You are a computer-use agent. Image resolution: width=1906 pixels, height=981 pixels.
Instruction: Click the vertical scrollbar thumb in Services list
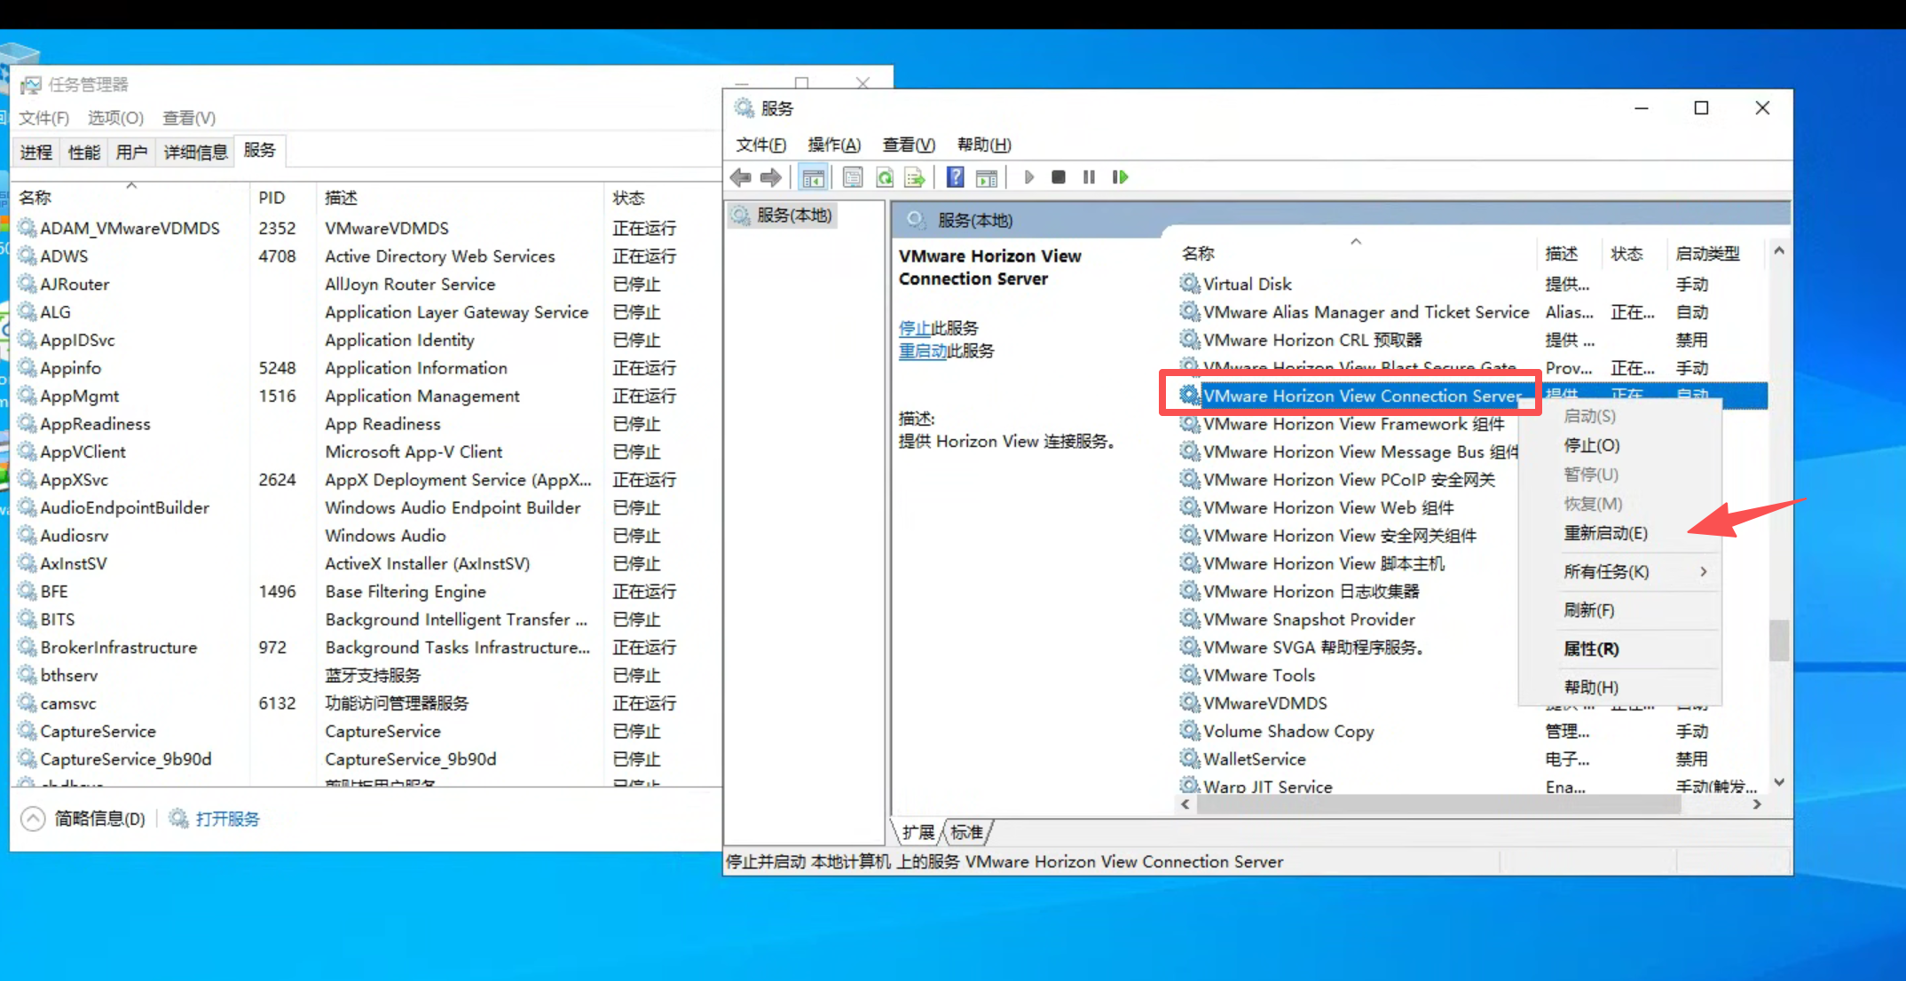pos(1779,640)
